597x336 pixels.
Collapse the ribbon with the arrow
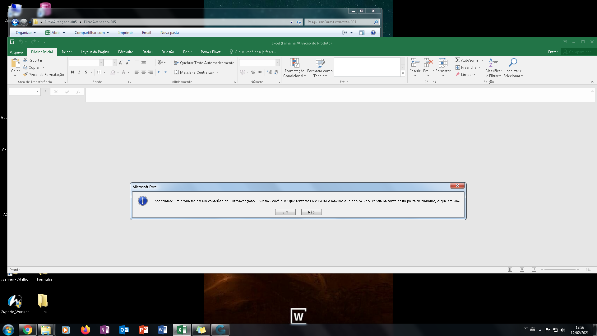click(x=592, y=82)
